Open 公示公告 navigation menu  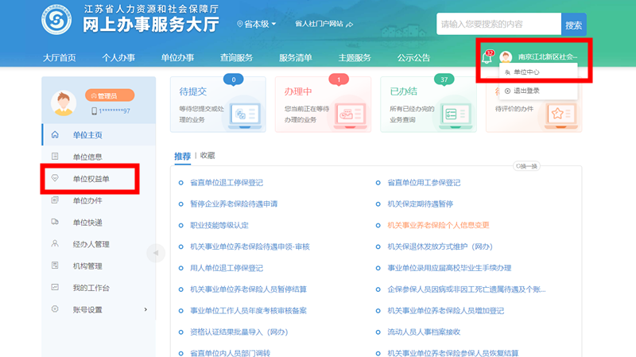413,57
